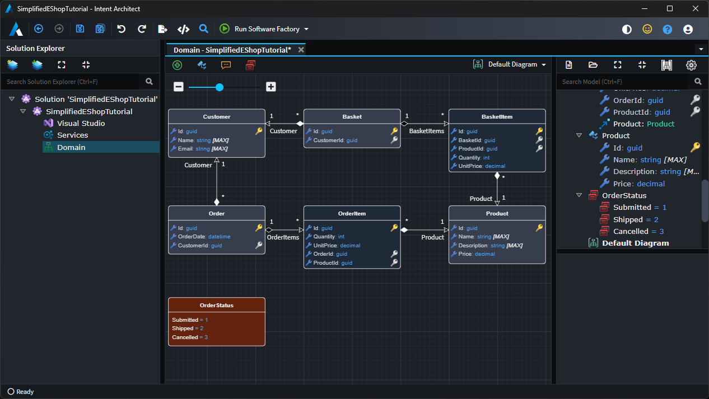The width and height of the screenshot is (709, 399).
Task: Click the document export arrow icon
Action: [x=162, y=29]
